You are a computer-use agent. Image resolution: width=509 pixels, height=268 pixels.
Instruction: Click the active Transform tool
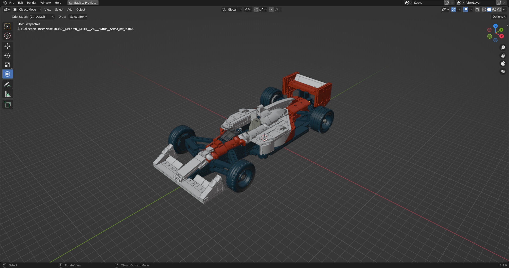7,74
